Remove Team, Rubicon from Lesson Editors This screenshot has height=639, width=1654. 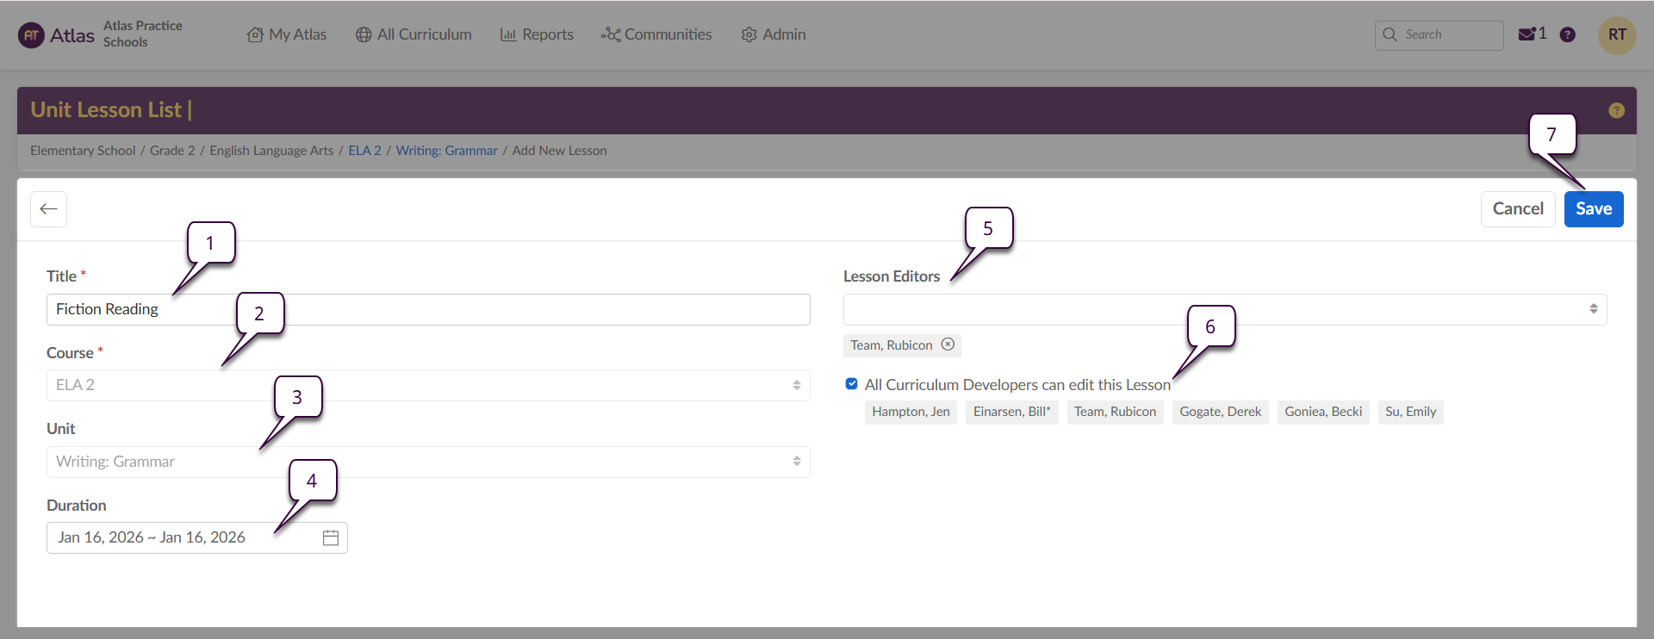click(948, 344)
